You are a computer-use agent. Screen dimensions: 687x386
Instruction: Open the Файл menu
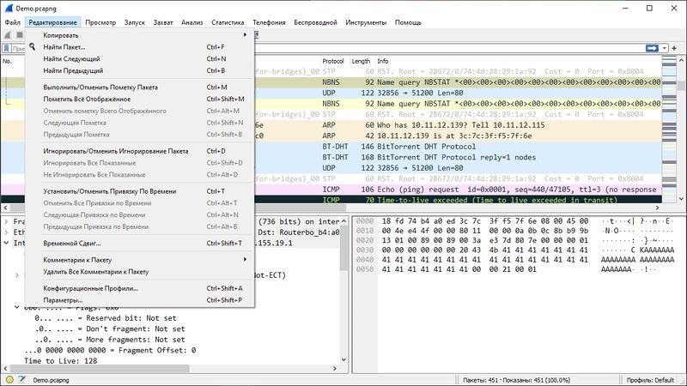pyautogui.click(x=13, y=22)
